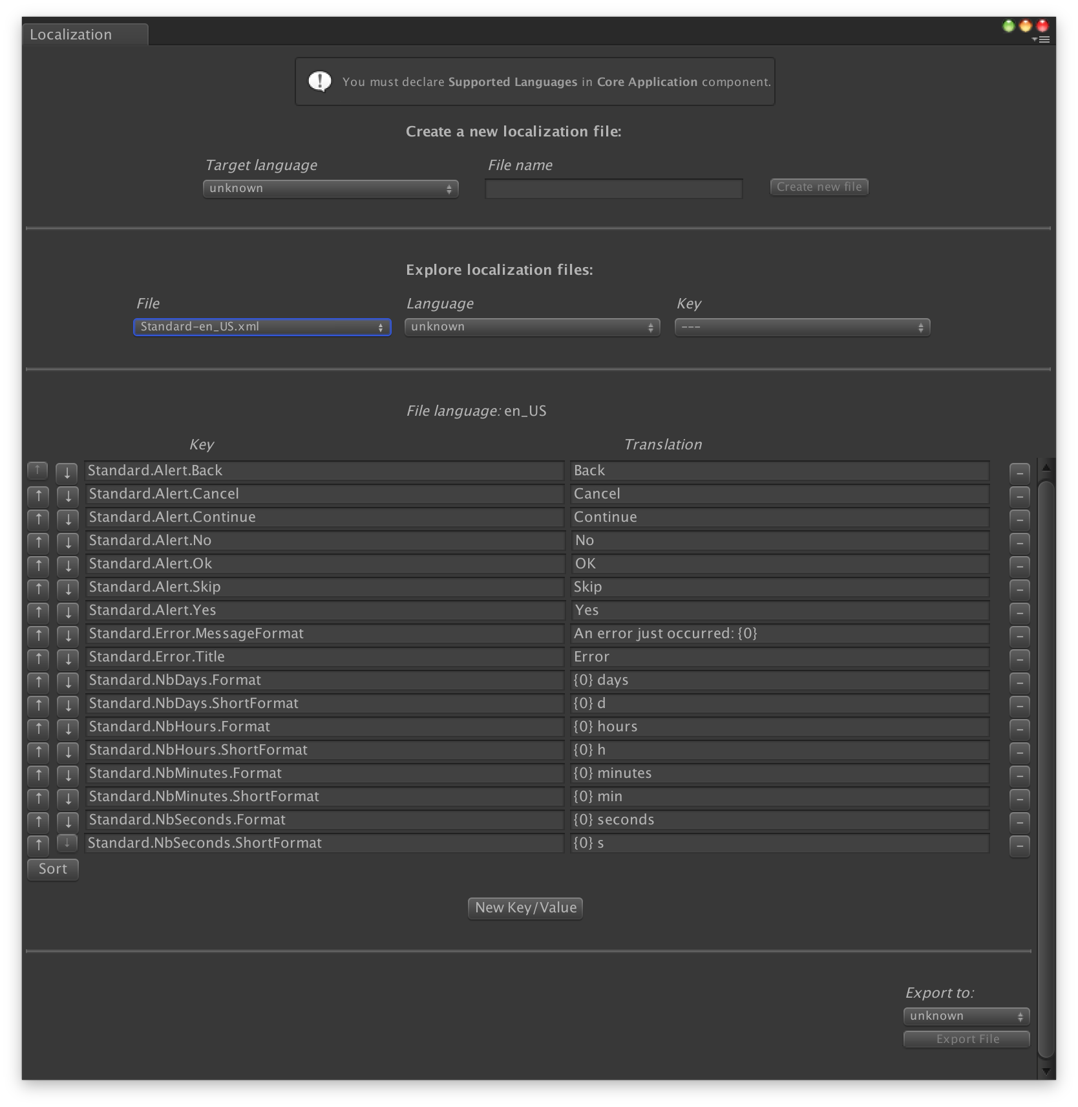Viewport: 1078px width, 1107px height.
Task: Edit the Standard.NbDays.ShortFormat key field
Action: tap(324, 704)
